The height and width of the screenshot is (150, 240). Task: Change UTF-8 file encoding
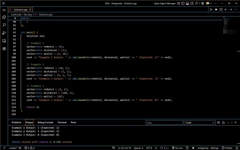point(149,148)
